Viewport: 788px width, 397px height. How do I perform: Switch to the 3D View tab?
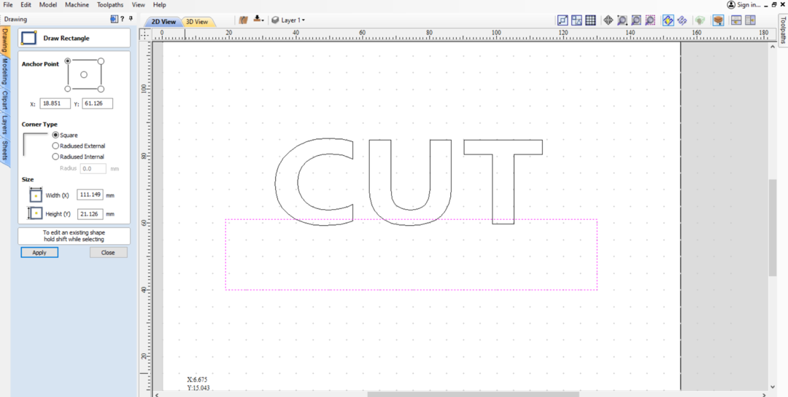(x=197, y=22)
